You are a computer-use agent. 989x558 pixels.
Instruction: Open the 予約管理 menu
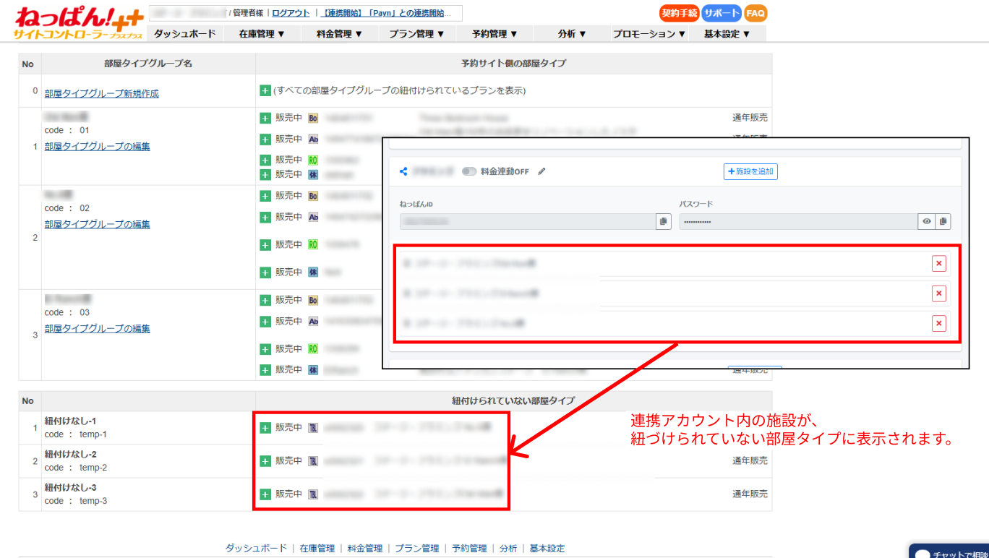494,34
